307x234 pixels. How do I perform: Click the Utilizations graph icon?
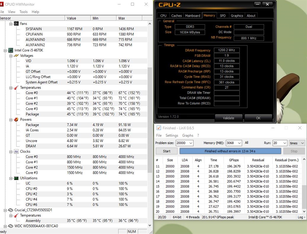point(16,178)
